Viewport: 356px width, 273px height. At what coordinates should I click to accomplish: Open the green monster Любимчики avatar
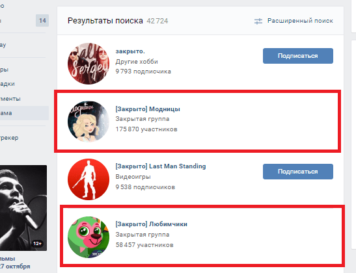89,237
